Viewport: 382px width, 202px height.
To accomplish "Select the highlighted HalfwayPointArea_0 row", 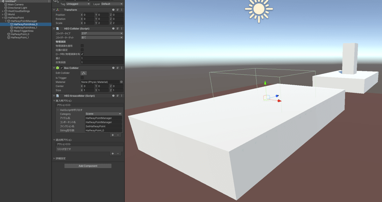I will [25, 24].
